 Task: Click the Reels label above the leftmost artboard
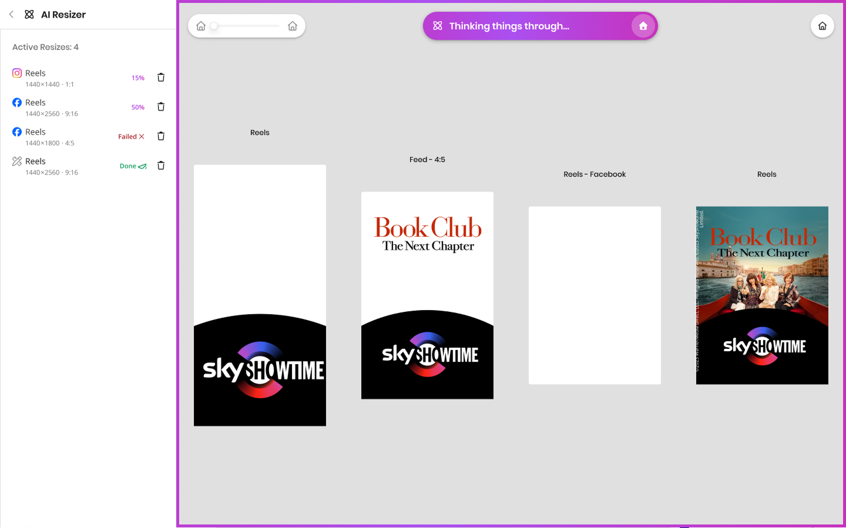pyautogui.click(x=260, y=133)
